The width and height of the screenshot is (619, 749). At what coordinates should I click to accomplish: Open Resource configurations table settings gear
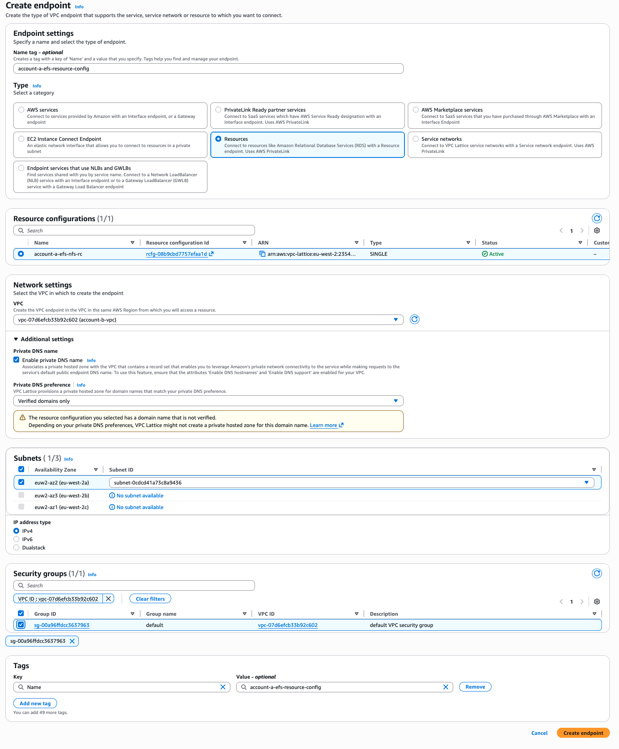(x=597, y=230)
